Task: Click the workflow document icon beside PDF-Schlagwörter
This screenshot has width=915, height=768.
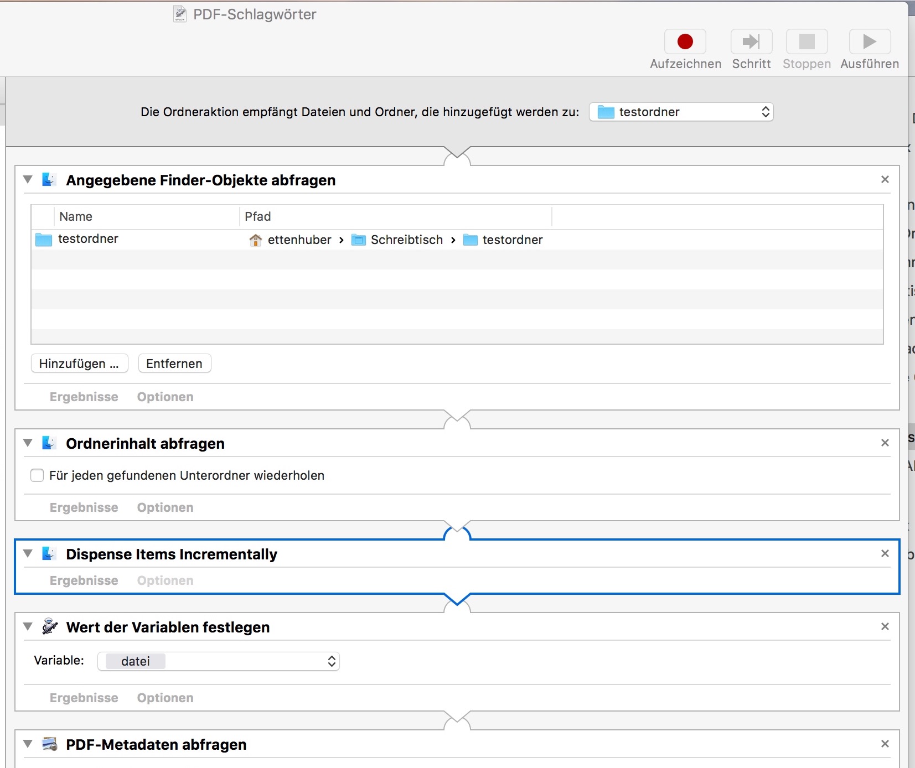Action: point(180,13)
